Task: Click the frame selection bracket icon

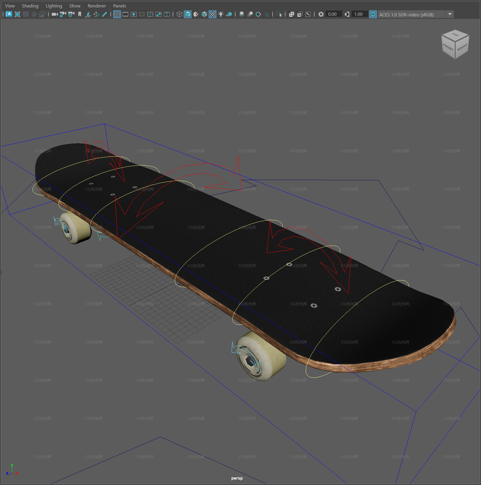Action: tap(17, 14)
